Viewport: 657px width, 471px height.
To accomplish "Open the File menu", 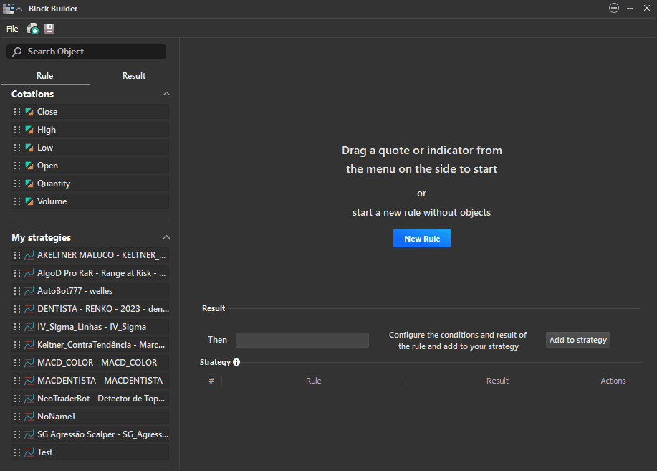I will (12, 29).
